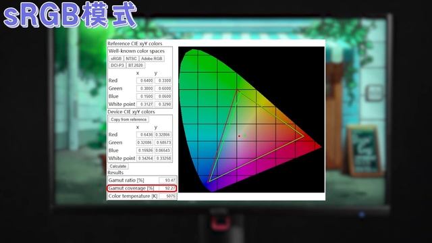The width and height of the screenshot is (432, 243).
Task: Click the Color temperature result 5075
Action: click(x=167, y=196)
